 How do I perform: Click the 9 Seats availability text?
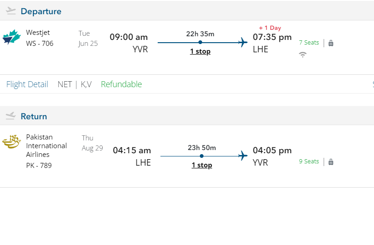(x=309, y=161)
